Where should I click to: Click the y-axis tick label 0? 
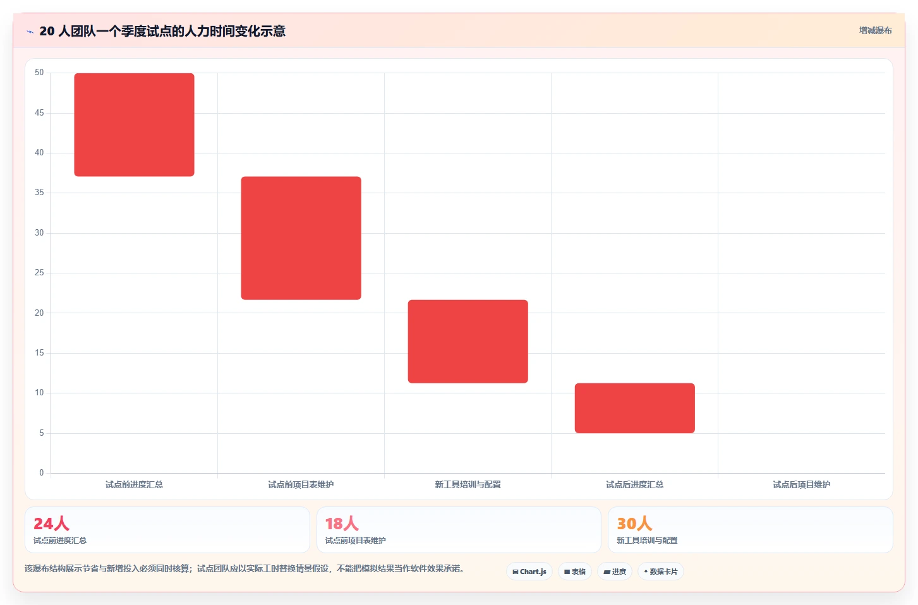click(42, 473)
